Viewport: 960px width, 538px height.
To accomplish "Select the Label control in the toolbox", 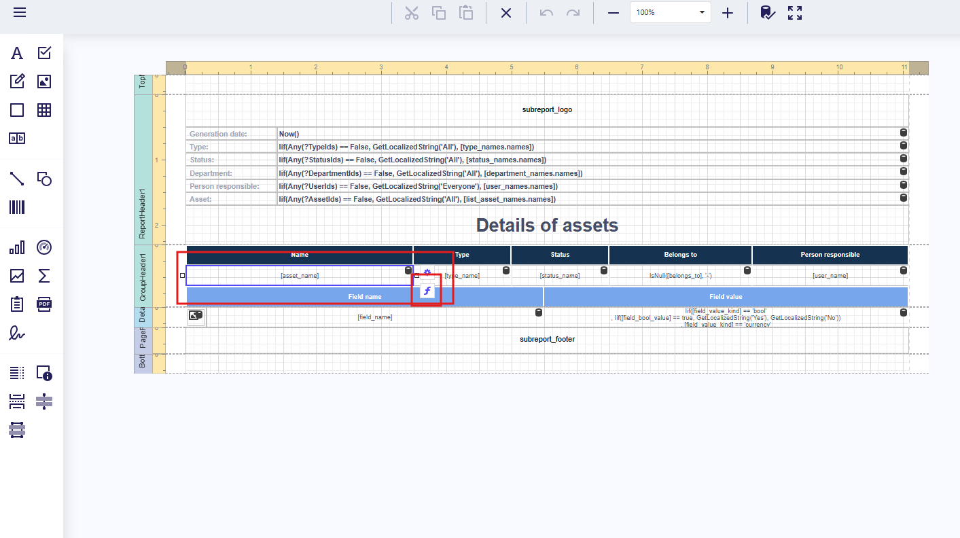I will (17, 53).
